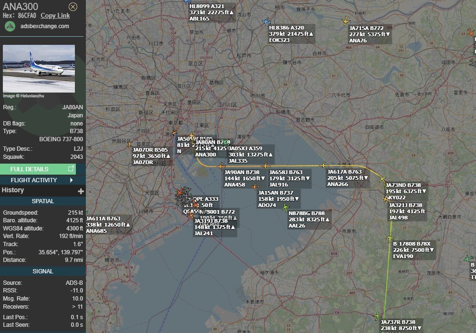Screen dimensions: 476x333
Task: Click the BOEING 737-800 type text
Action: [x=61, y=139]
